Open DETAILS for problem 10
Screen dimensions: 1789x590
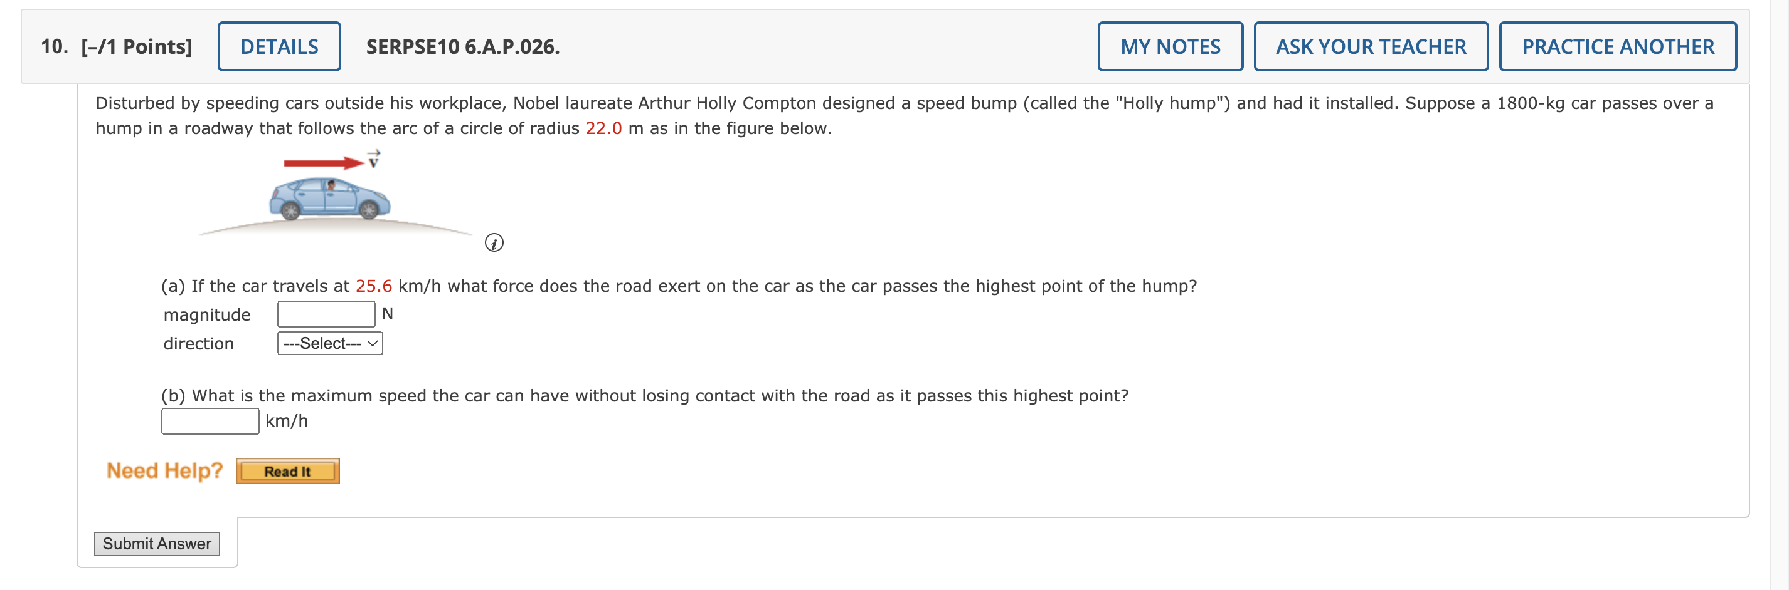point(279,46)
